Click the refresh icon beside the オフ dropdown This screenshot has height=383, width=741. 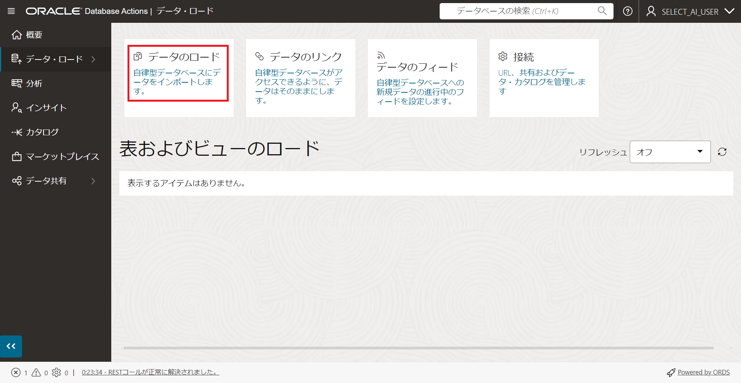(x=722, y=152)
